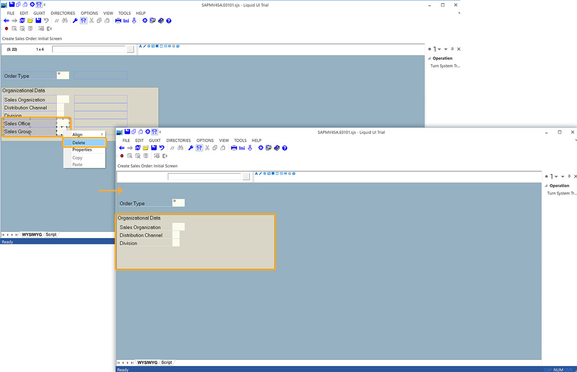Click the help question mark in front window

(x=284, y=148)
